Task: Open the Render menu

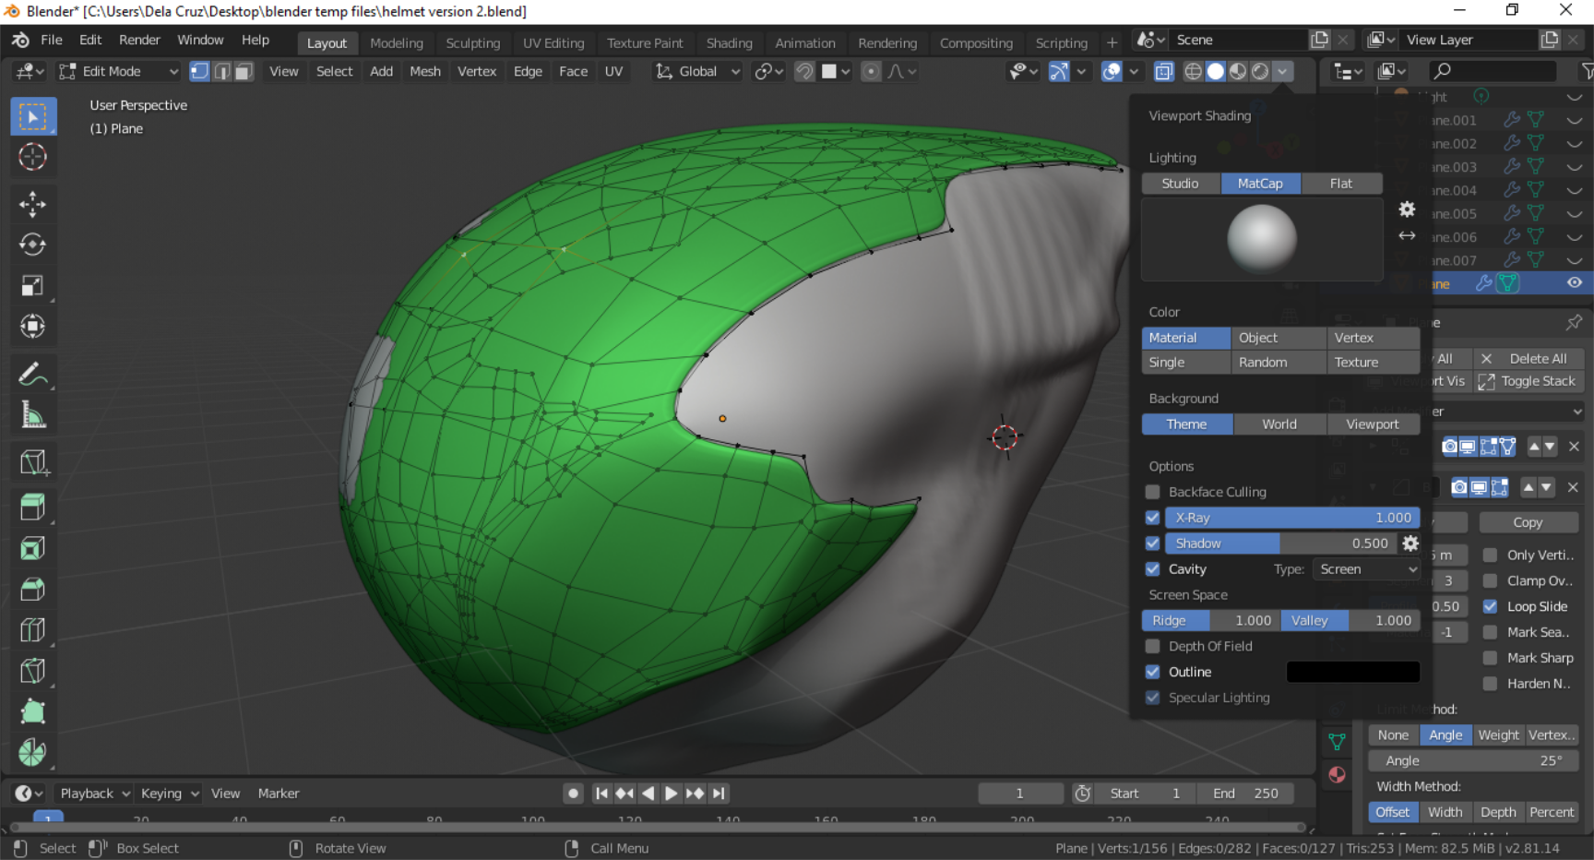Action: click(139, 40)
